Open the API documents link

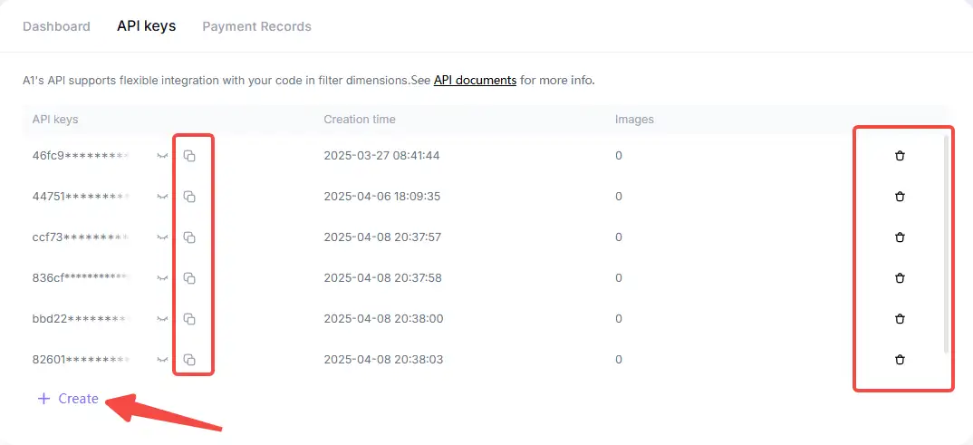coord(475,80)
